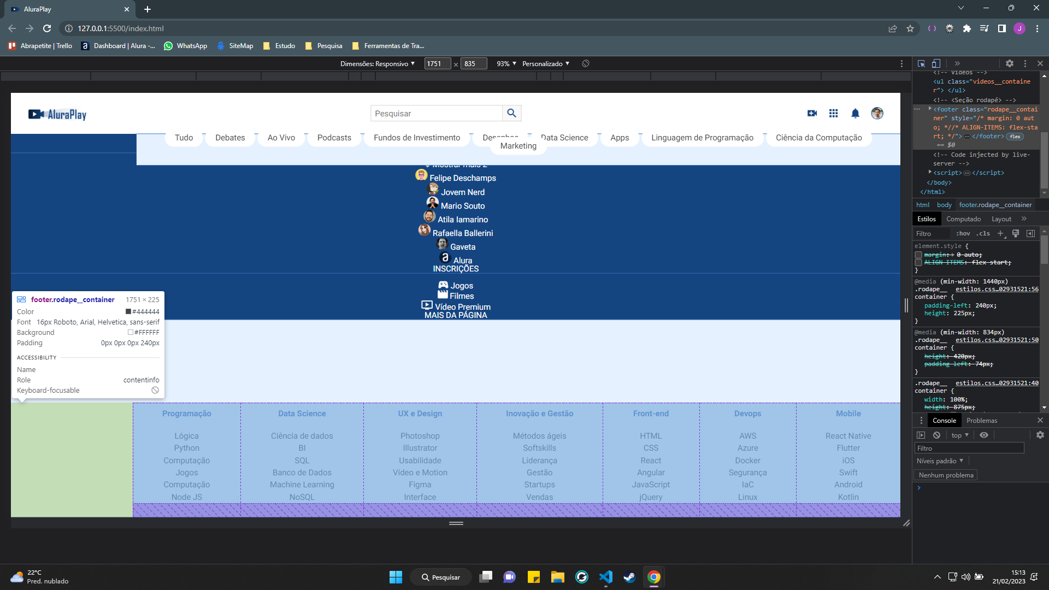Expand the script element in DOM tree

tap(930, 173)
